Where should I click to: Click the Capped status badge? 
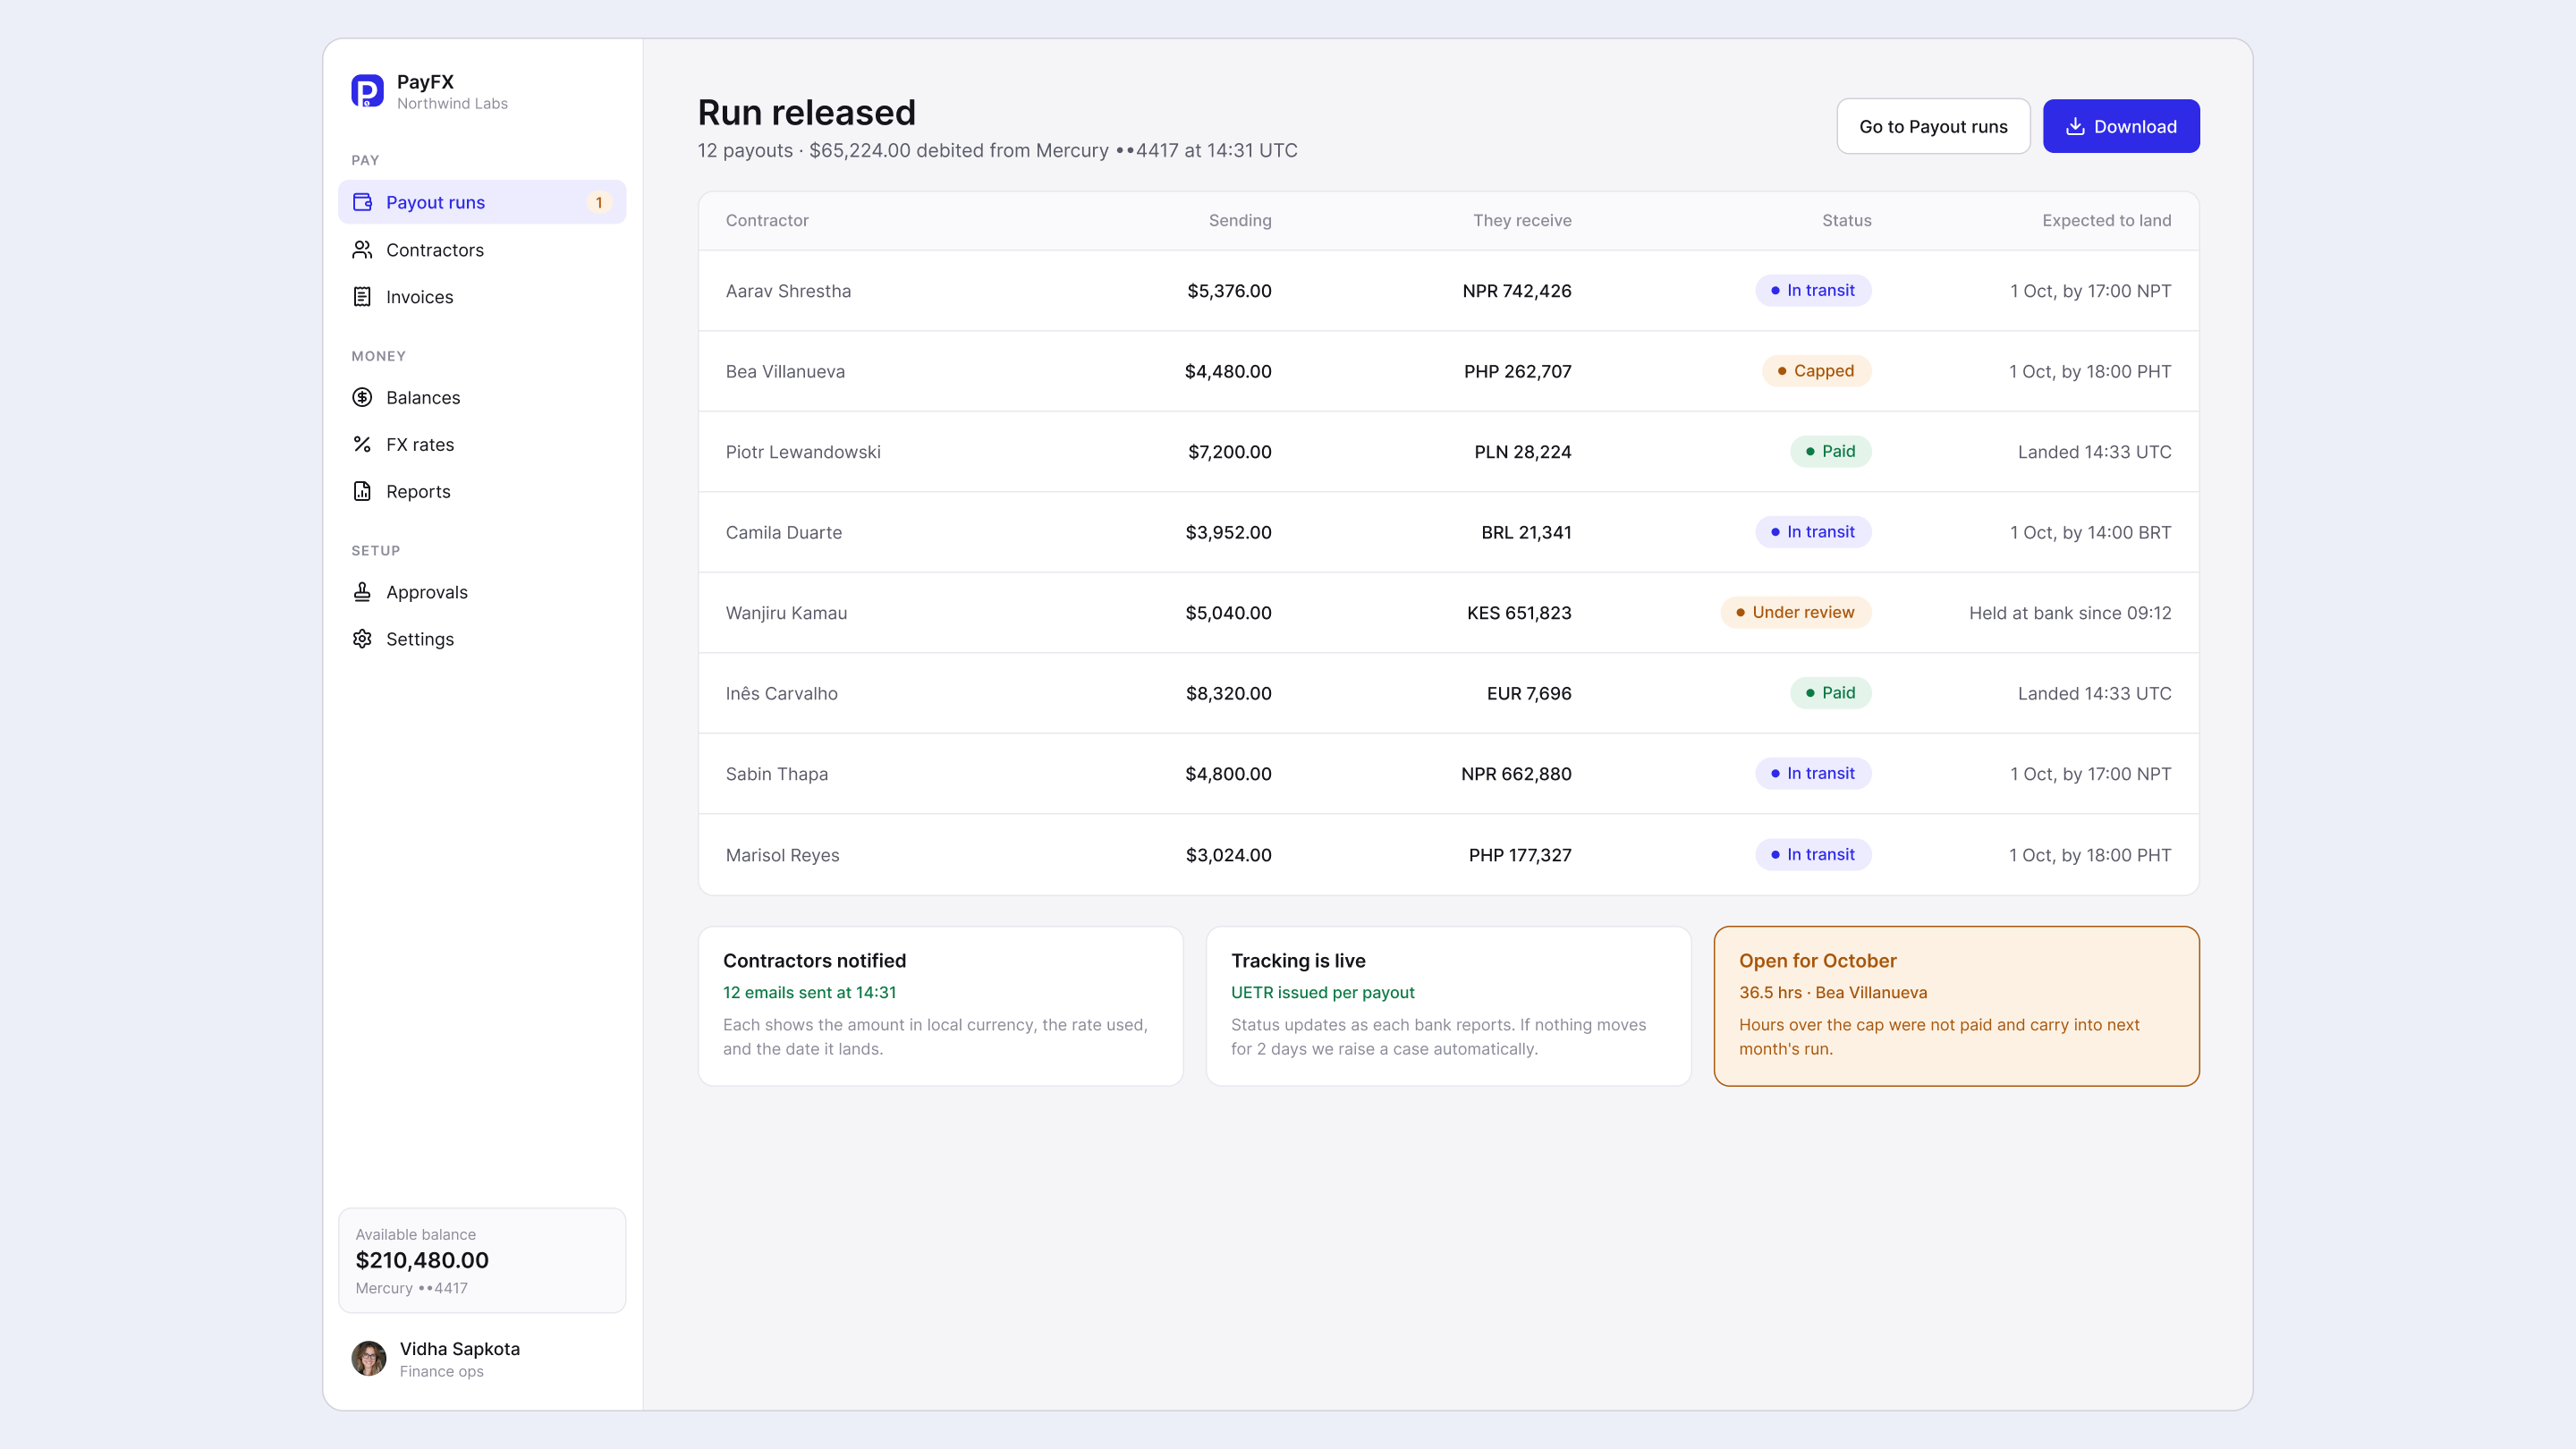(x=1816, y=371)
